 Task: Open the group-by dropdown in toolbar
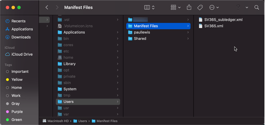tap(175, 8)
